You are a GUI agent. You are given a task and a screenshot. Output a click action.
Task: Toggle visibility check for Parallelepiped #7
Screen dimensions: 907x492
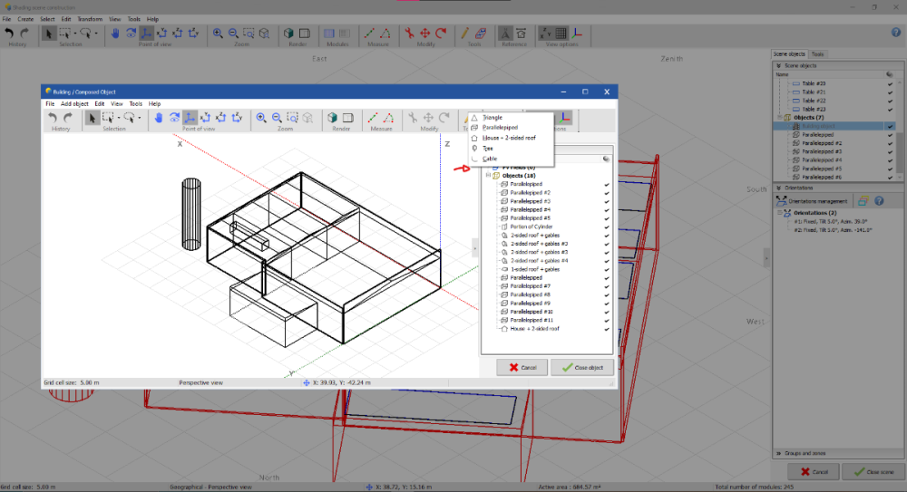click(x=606, y=286)
